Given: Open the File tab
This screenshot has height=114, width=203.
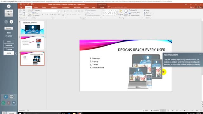Looking at the screenshot, I should (21, 7).
